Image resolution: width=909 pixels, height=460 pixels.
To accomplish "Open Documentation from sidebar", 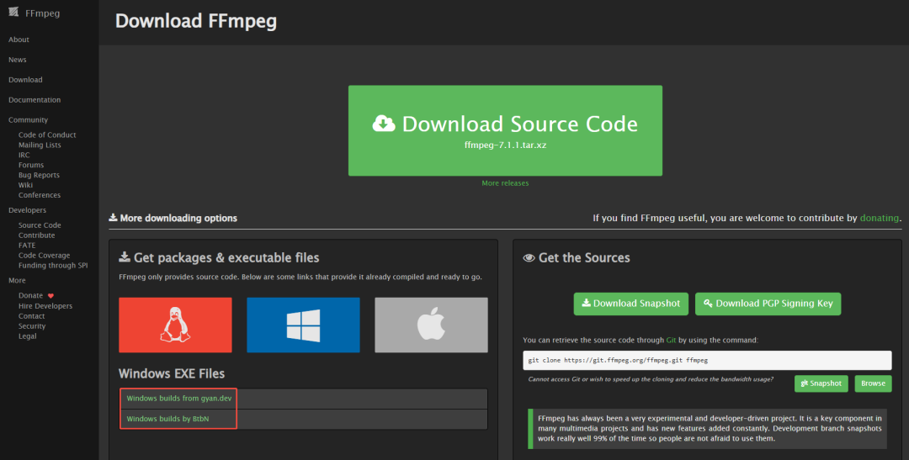I will tap(35, 99).
